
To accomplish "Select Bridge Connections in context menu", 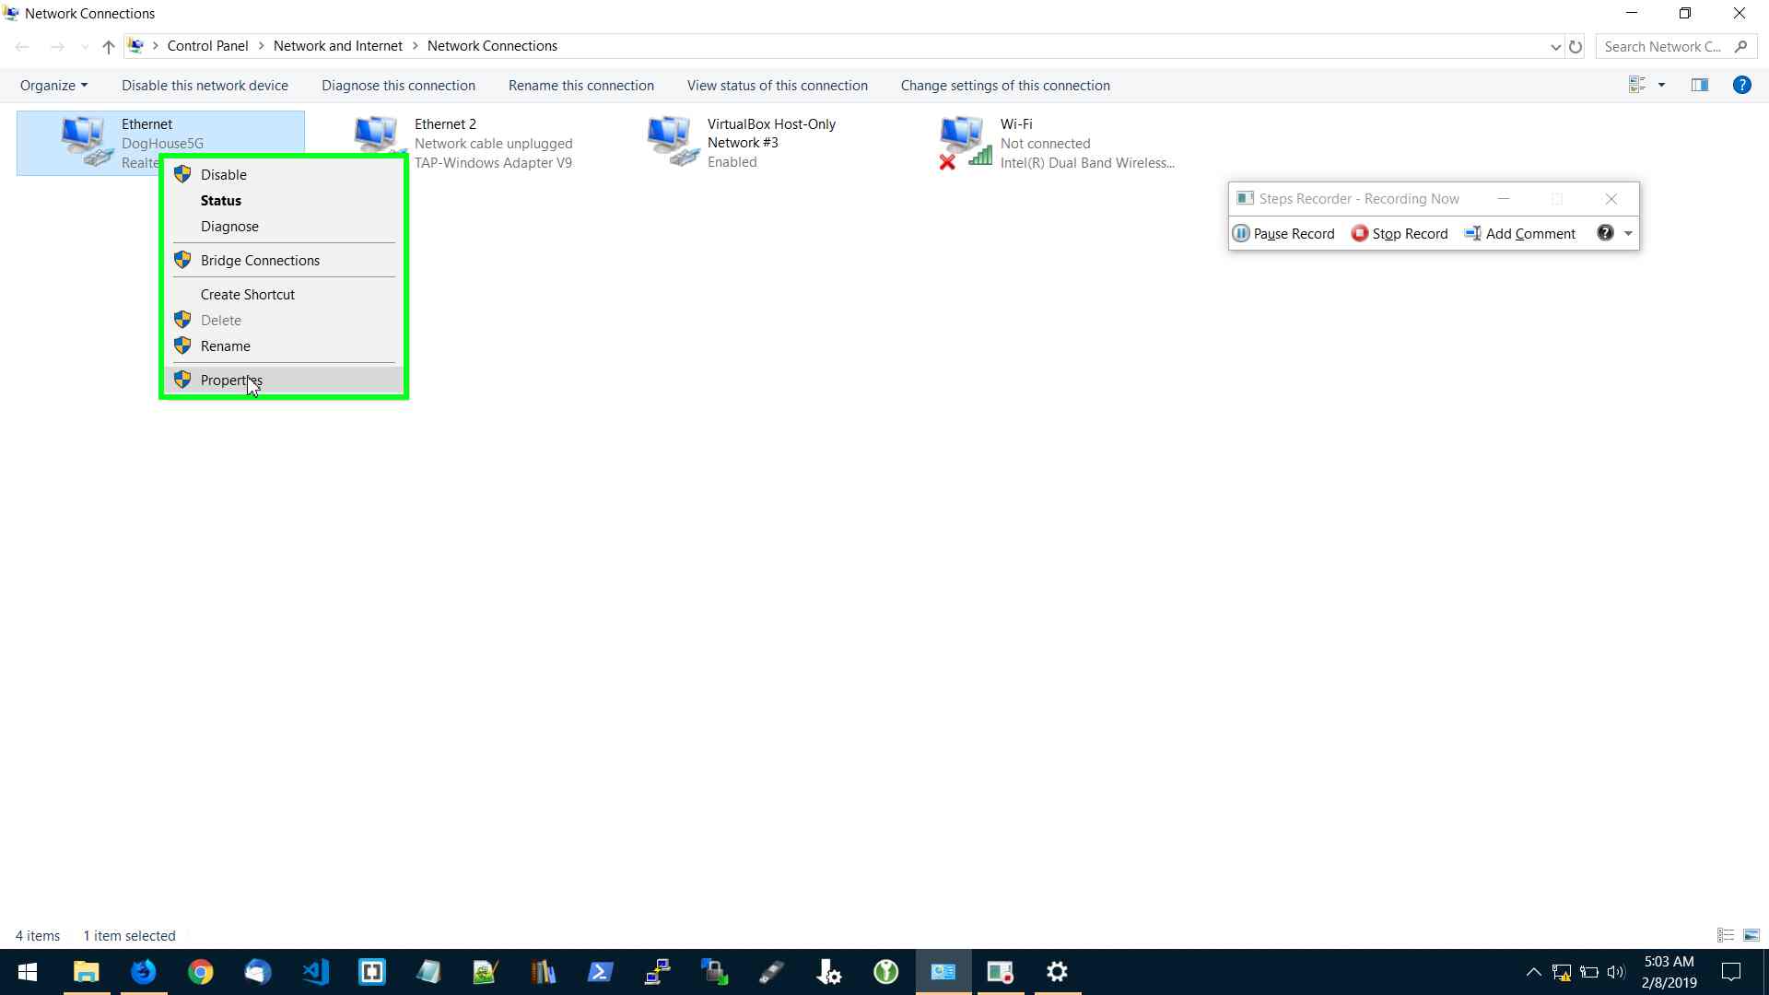I will [x=260, y=261].
